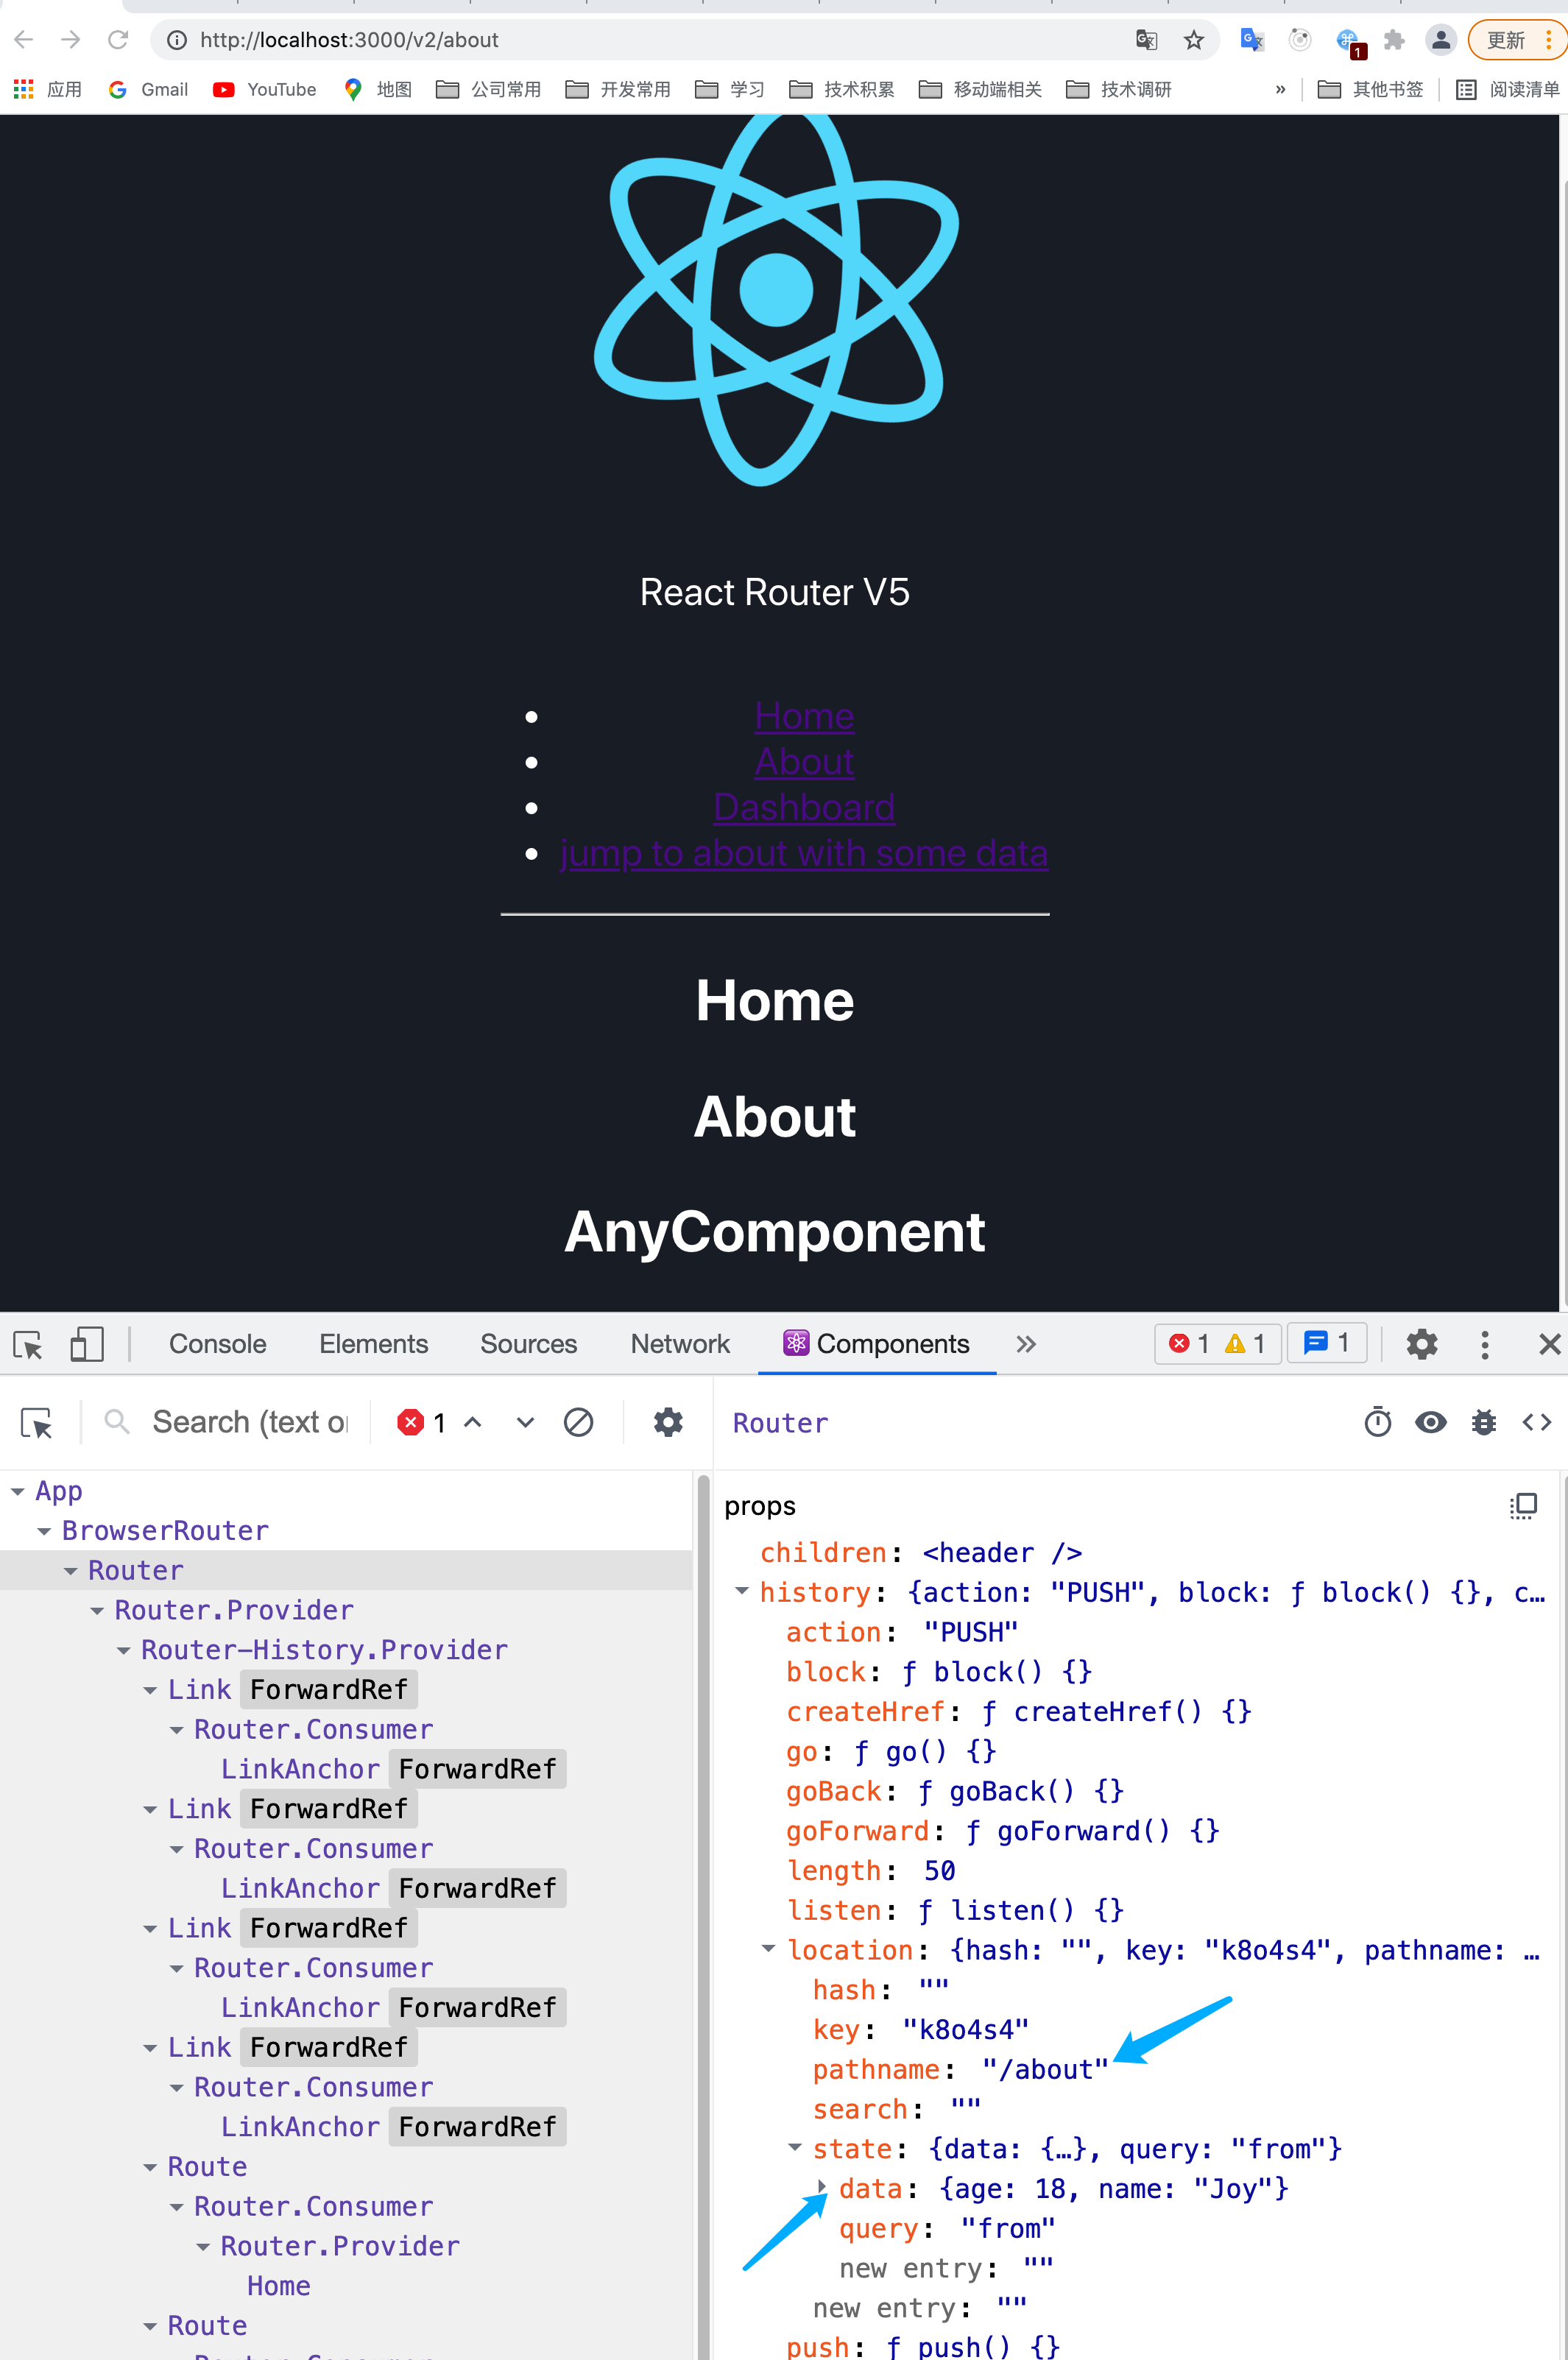The image size is (1568, 2360).
Task: Open the 阅读清单 reading list
Action: [1507, 90]
